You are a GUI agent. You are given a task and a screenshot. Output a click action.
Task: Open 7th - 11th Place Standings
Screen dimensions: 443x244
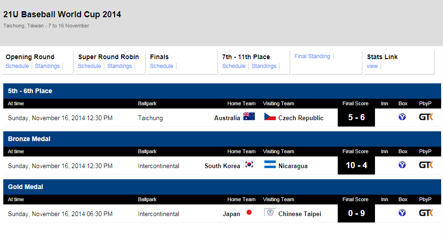click(264, 66)
